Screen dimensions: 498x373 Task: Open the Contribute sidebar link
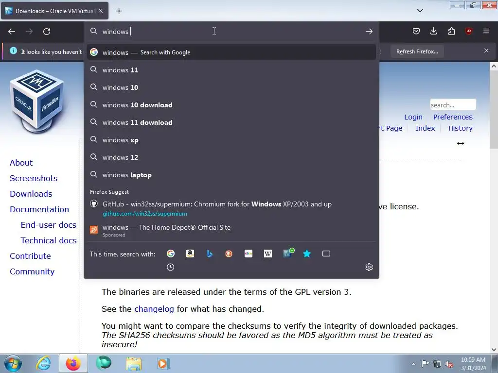[x=30, y=256]
